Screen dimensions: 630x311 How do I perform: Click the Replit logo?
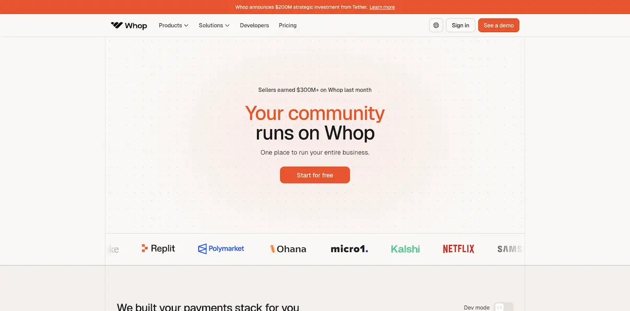coord(158,248)
